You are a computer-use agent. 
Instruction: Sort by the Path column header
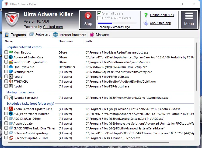point(89,41)
